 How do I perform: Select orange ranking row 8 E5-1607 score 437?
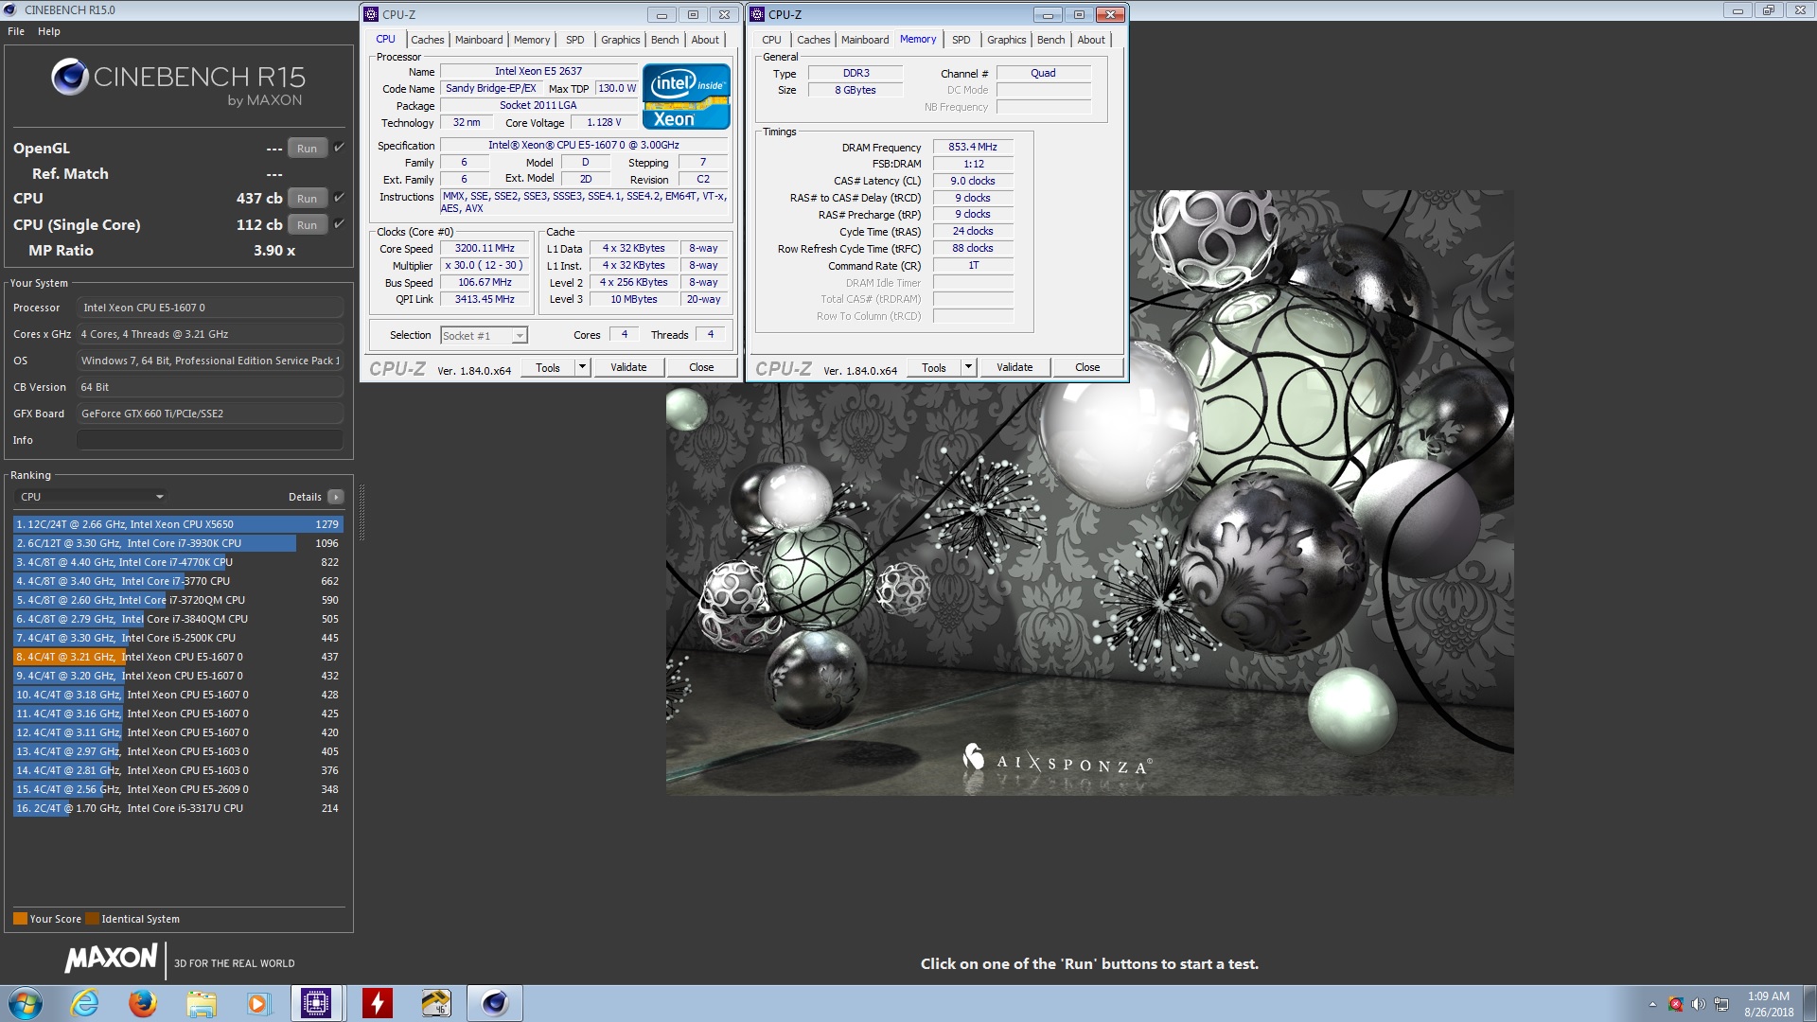[x=178, y=657]
